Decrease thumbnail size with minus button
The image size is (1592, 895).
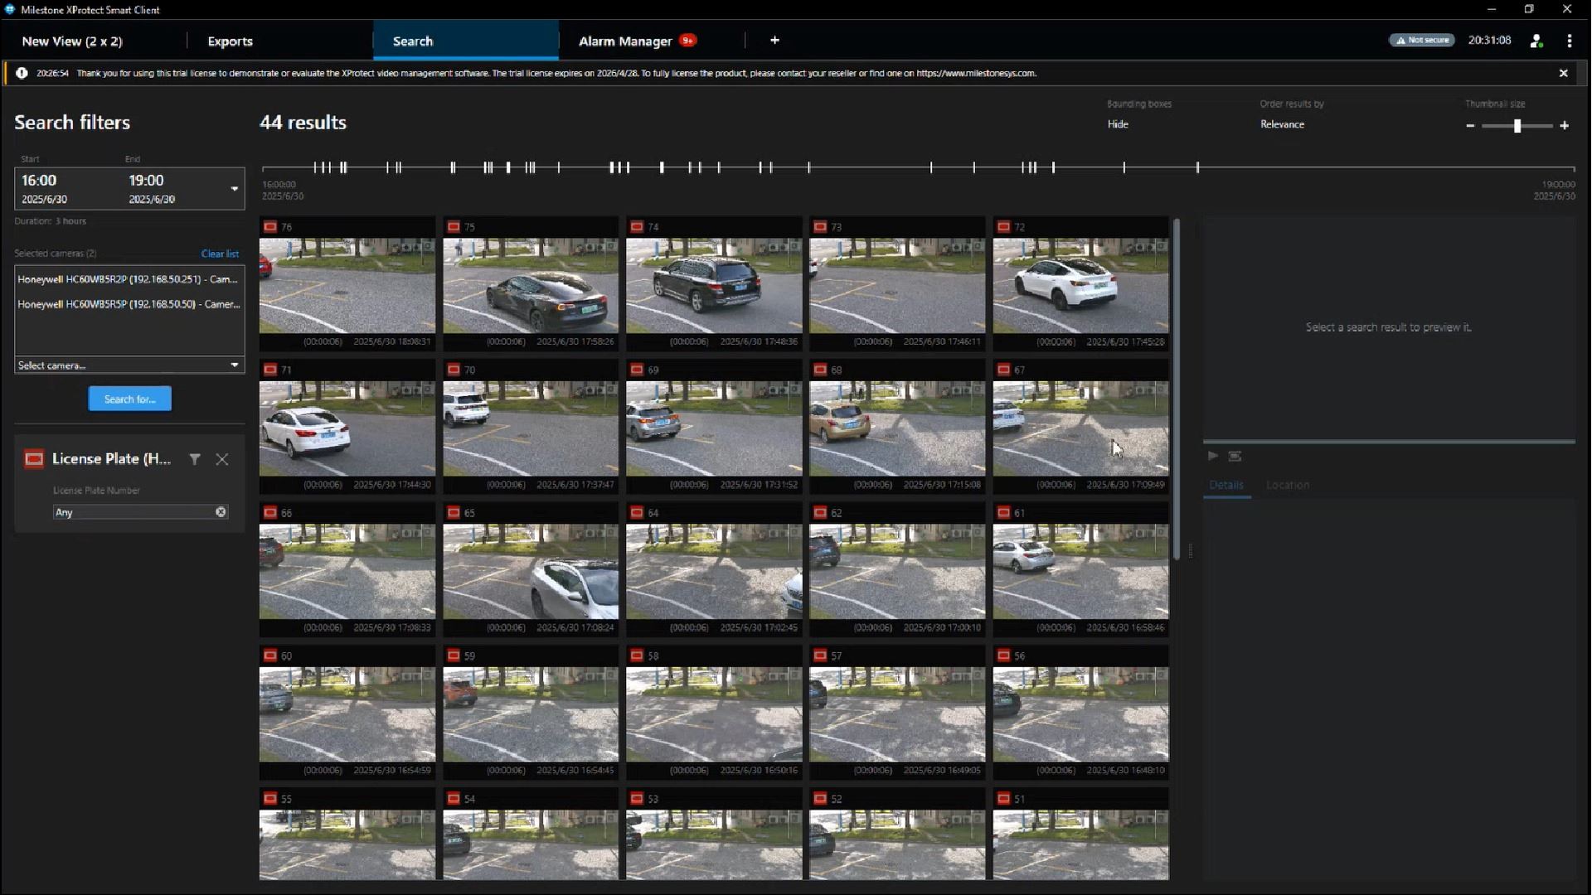tap(1470, 126)
